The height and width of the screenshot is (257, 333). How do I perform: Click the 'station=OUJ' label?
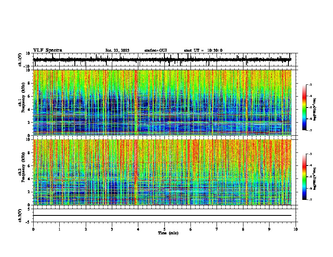[156, 50]
